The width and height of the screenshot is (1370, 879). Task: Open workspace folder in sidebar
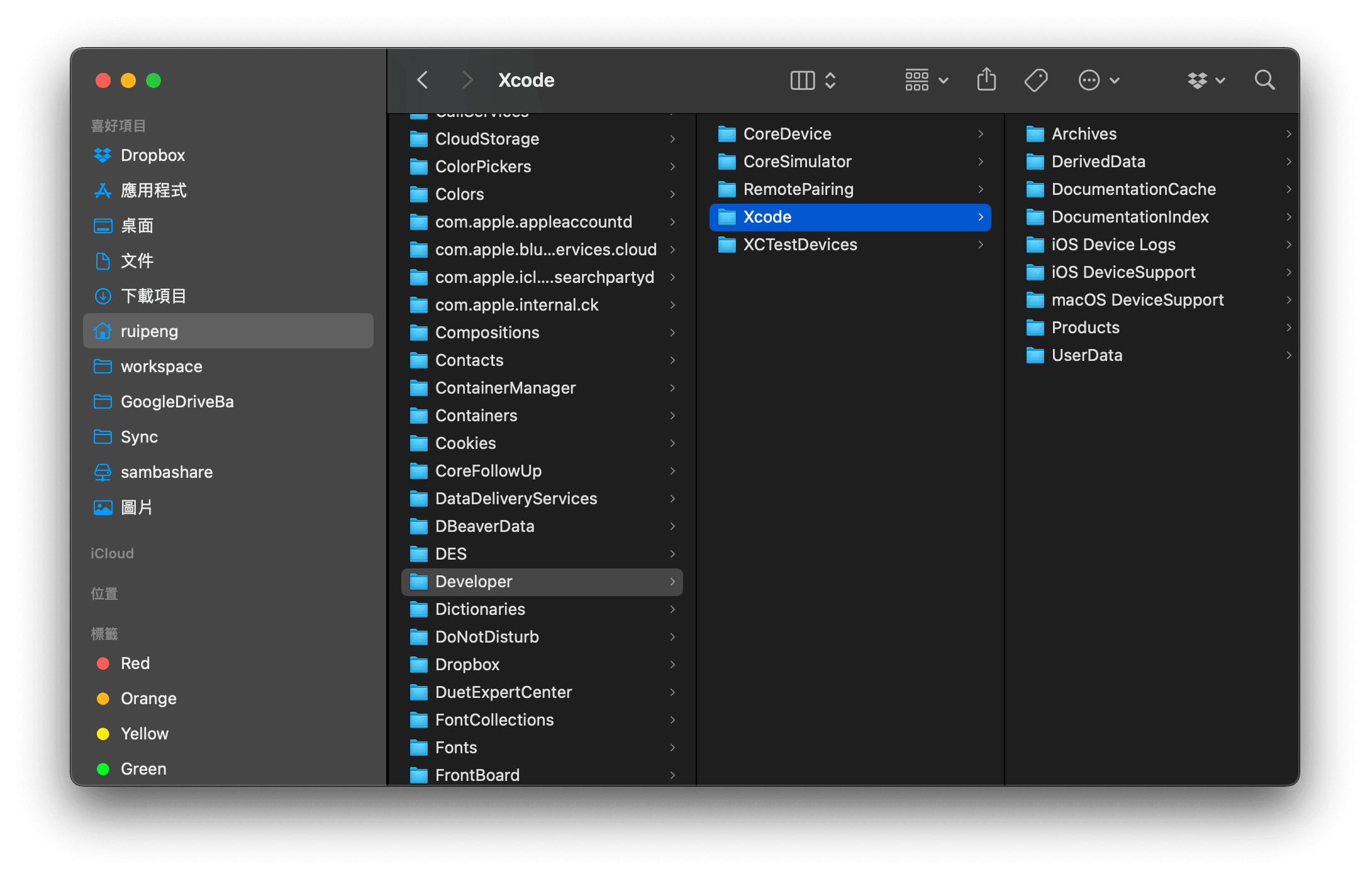tap(228, 367)
